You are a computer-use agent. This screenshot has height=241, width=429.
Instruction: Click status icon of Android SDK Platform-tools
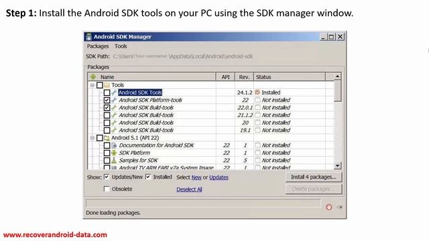pyautogui.click(x=257, y=100)
